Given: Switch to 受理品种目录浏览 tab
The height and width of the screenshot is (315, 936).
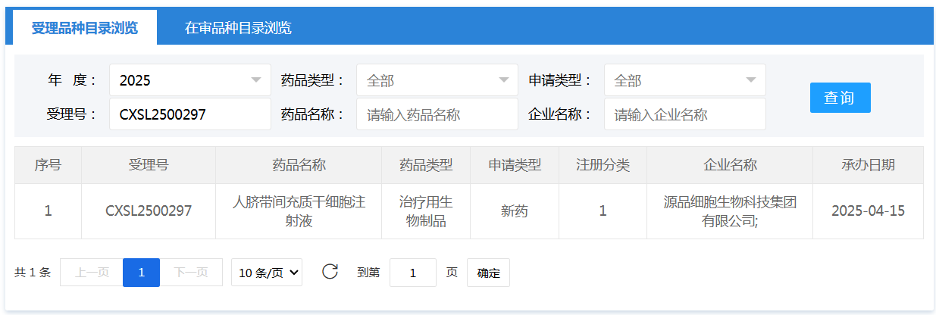Looking at the screenshot, I should point(85,28).
